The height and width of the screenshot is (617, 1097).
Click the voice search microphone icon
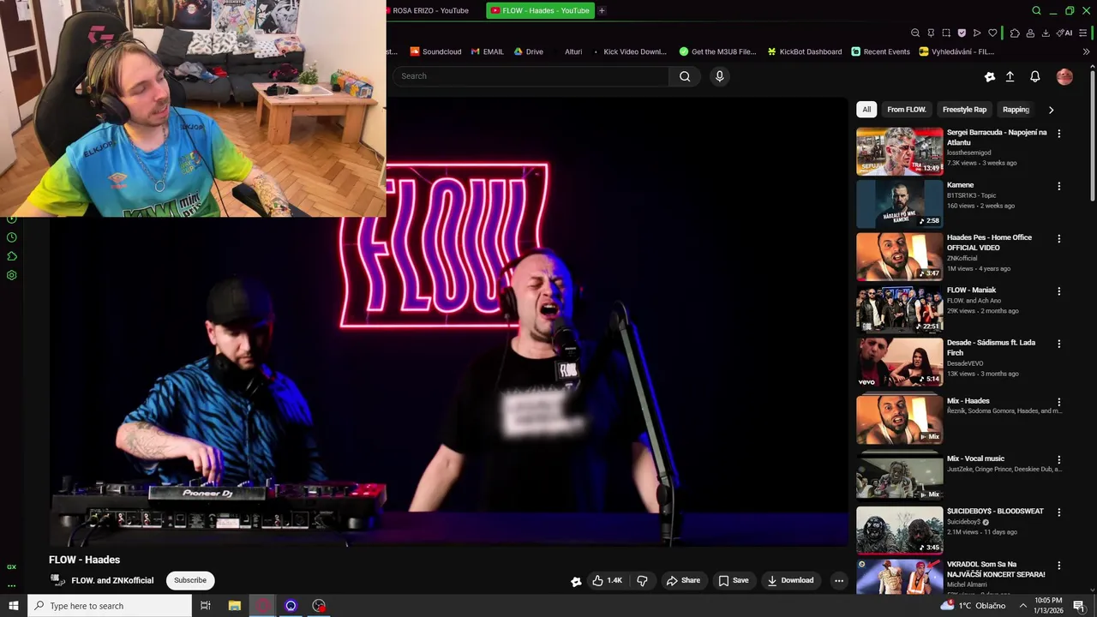(719, 76)
